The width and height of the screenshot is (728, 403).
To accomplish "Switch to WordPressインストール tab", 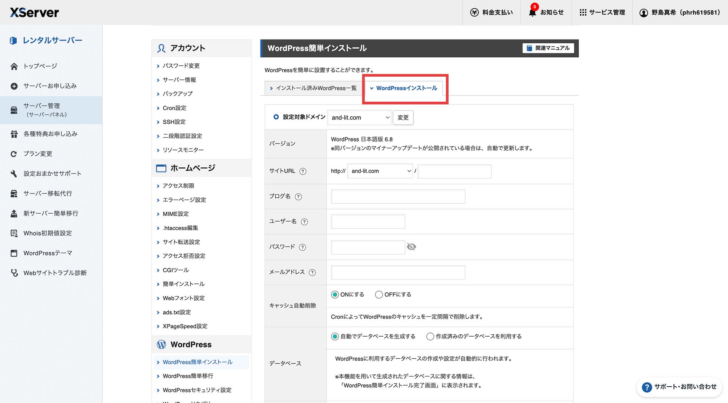I will [403, 88].
